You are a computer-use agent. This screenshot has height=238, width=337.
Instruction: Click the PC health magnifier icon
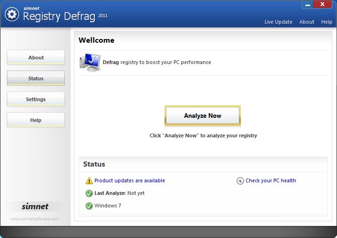240,181
